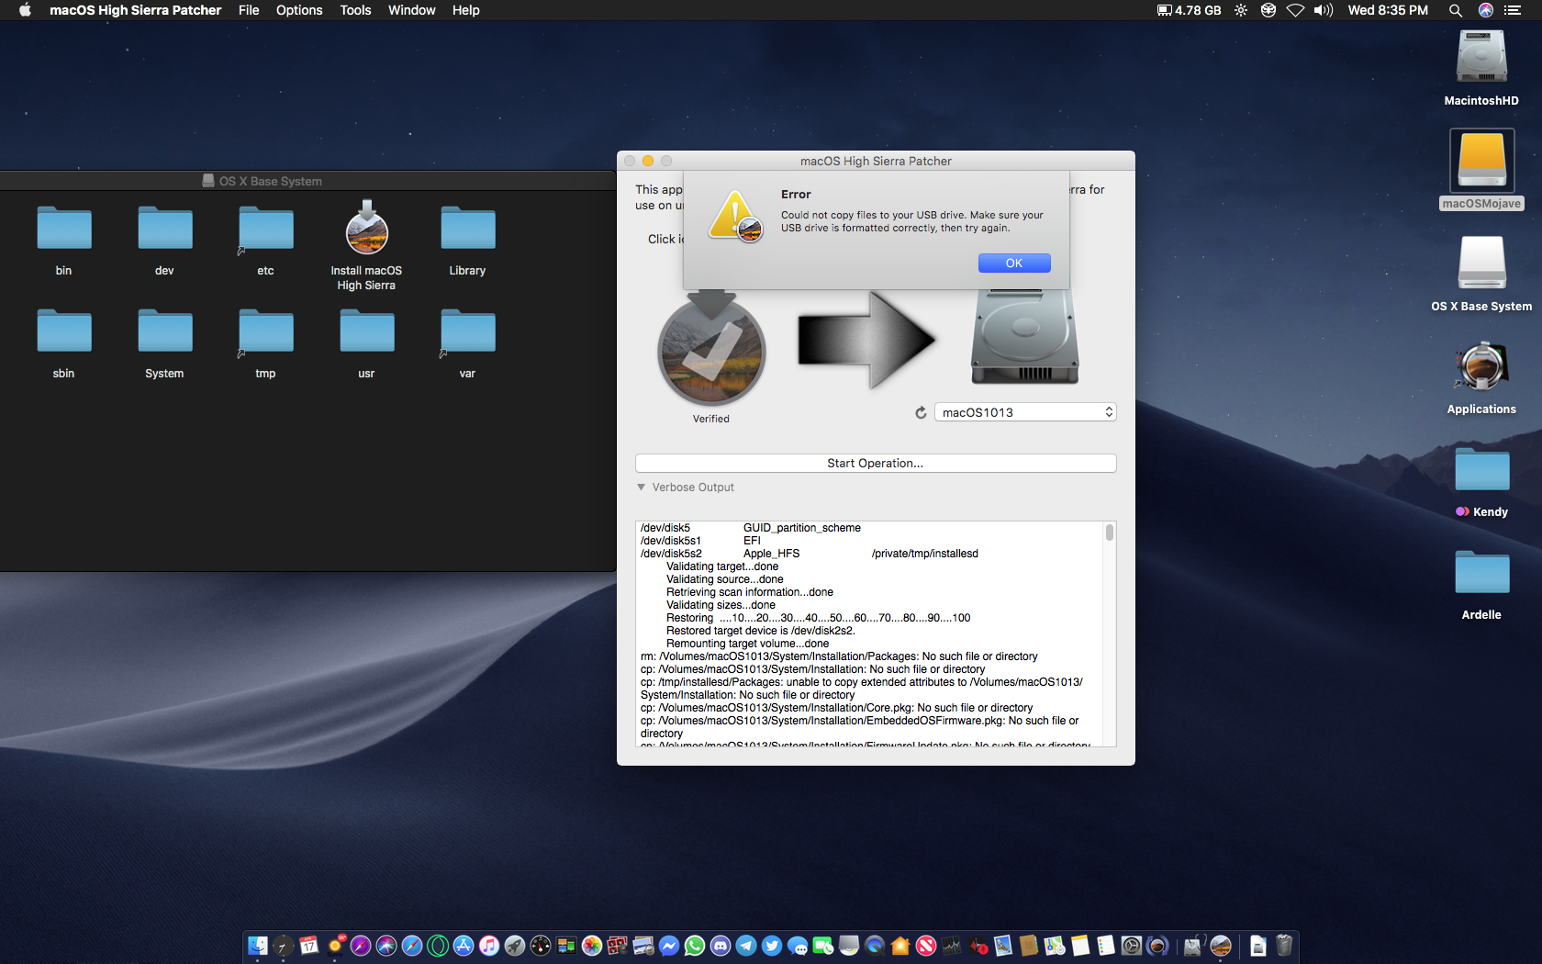Screen dimensions: 1542x964
Task: Click OK in the Error dialog
Action: (x=1014, y=263)
